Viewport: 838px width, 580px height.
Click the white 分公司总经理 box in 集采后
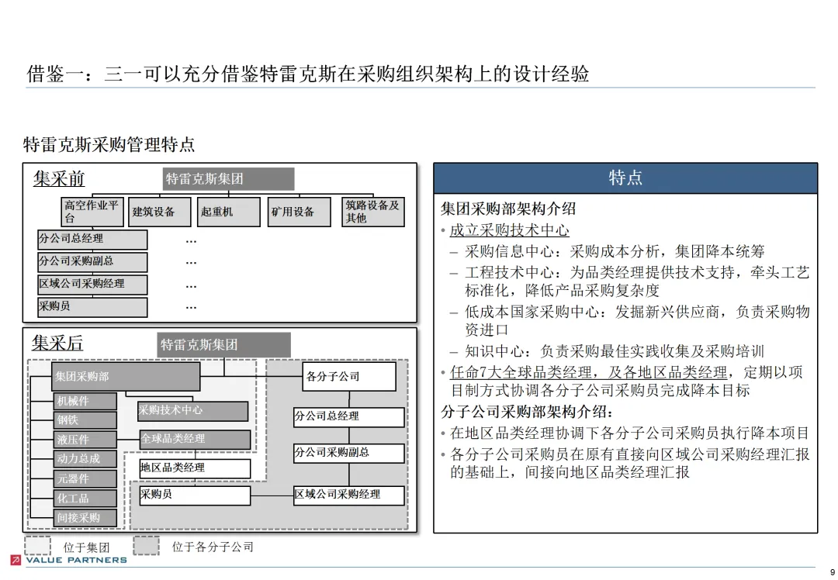(x=349, y=417)
